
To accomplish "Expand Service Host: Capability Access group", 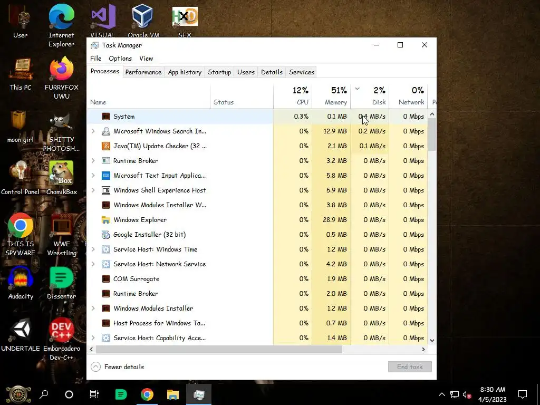I will (x=93, y=338).
